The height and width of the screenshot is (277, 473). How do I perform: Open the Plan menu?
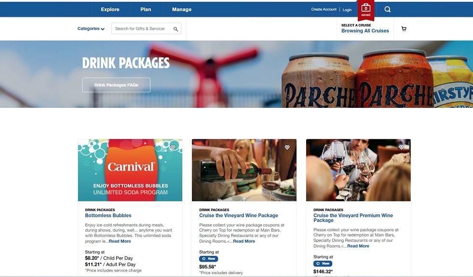[x=146, y=10]
